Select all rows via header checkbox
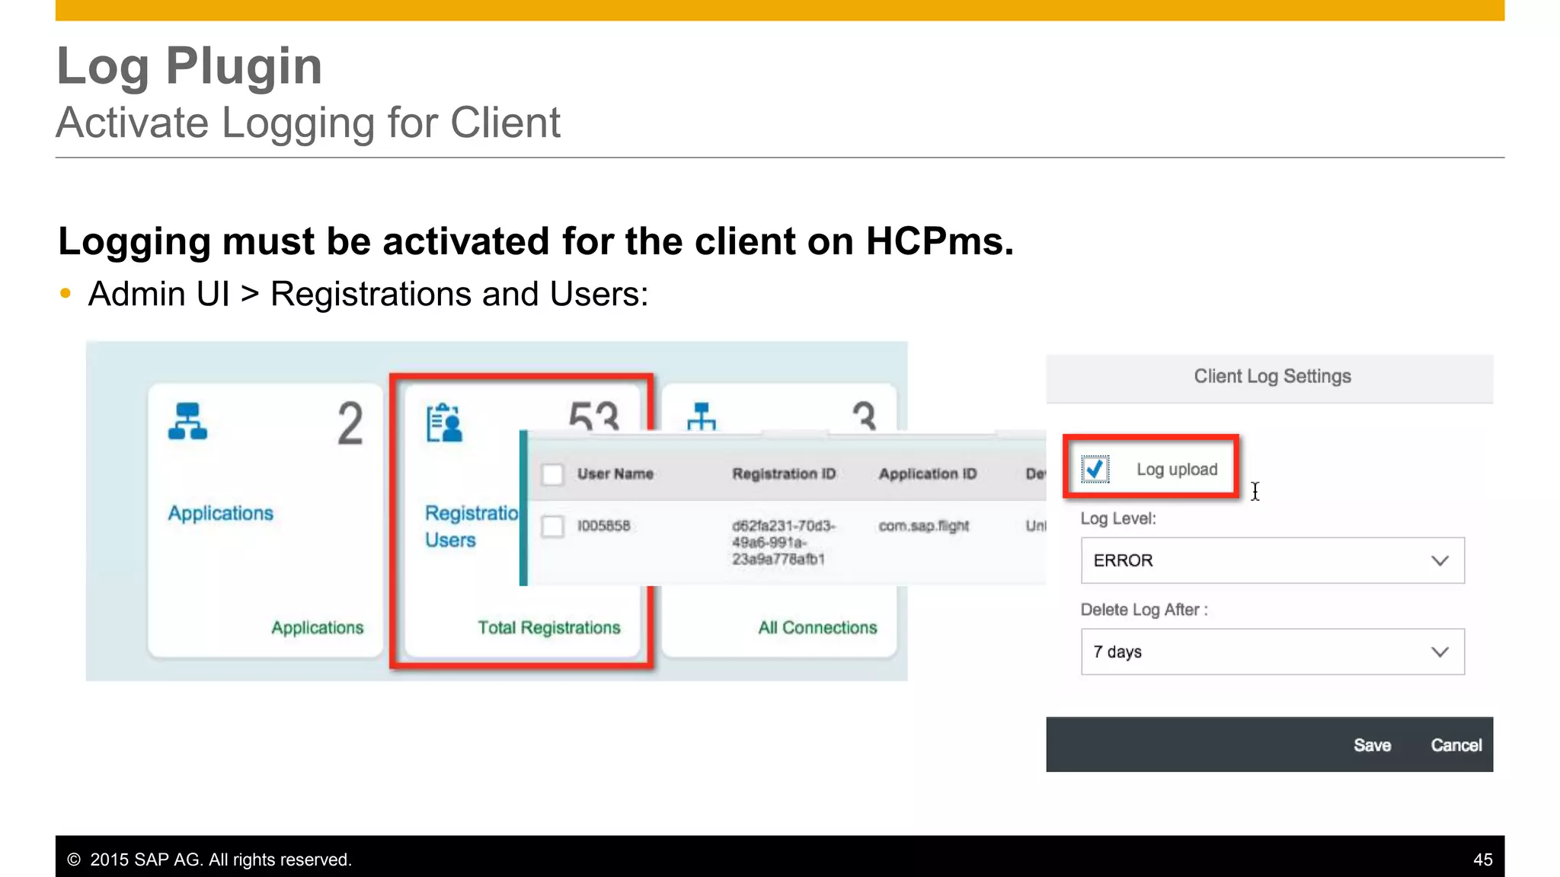Screen dimensions: 1560x877 point(552,474)
